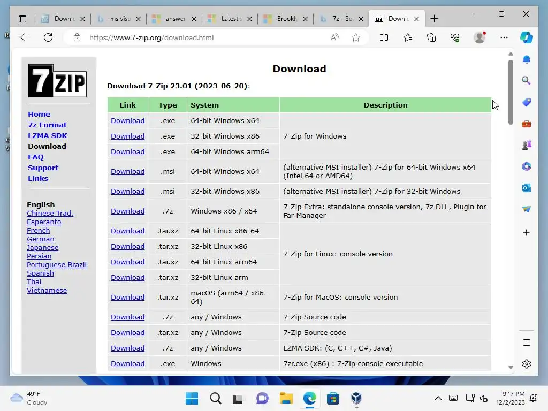
Task: Download .msi for 64-bit Windows x64
Action: tap(127, 172)
